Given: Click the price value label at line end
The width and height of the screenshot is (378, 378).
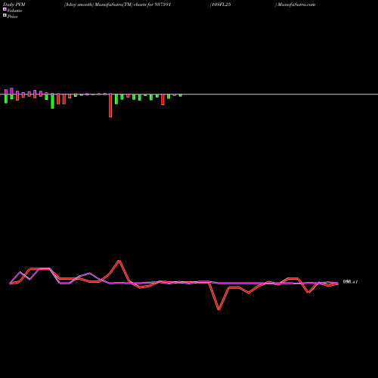Looking at the screenshot, I should coord(350,282).
